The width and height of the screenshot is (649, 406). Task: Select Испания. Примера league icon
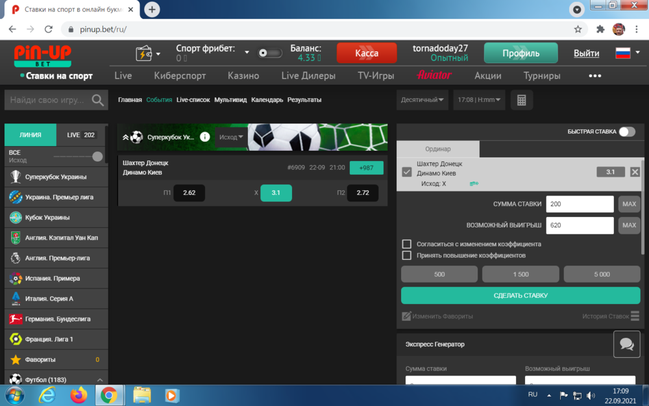[x=16, y=279]
